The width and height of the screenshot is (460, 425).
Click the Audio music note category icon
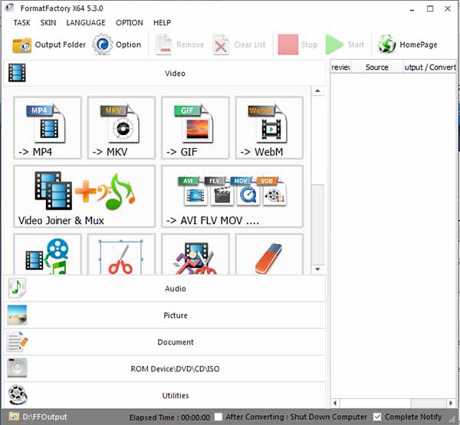17,288
